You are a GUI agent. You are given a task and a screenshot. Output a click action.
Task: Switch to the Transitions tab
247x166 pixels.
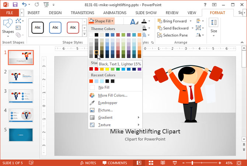[x=82, y=13]
